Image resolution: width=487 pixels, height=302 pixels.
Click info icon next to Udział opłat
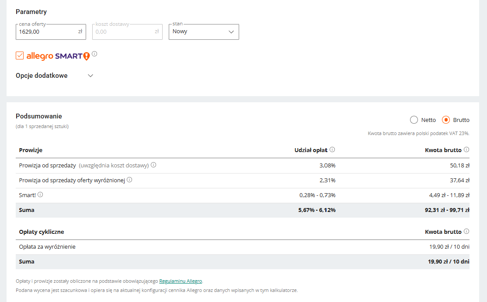332,149
